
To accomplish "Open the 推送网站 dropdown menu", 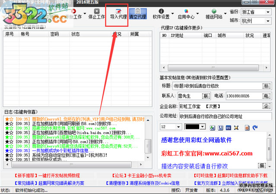I will 213,14.
